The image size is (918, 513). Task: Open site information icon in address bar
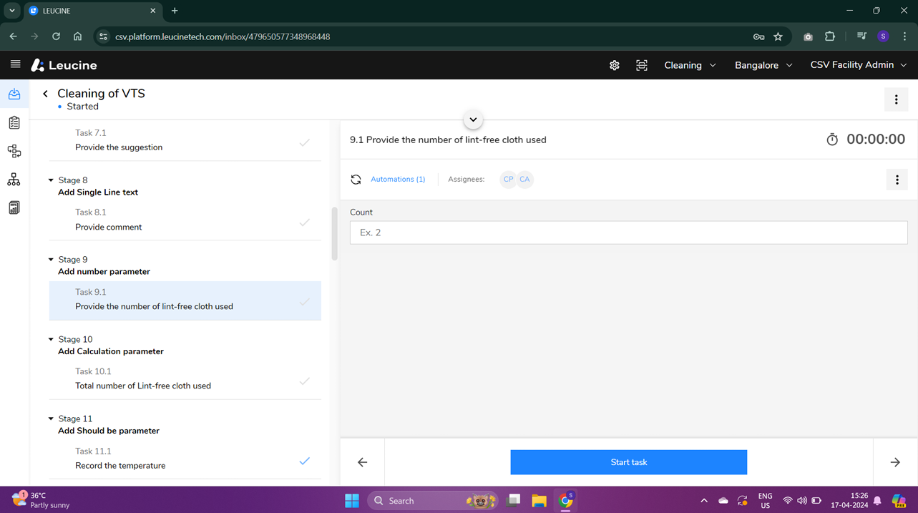tap(103, 36)
